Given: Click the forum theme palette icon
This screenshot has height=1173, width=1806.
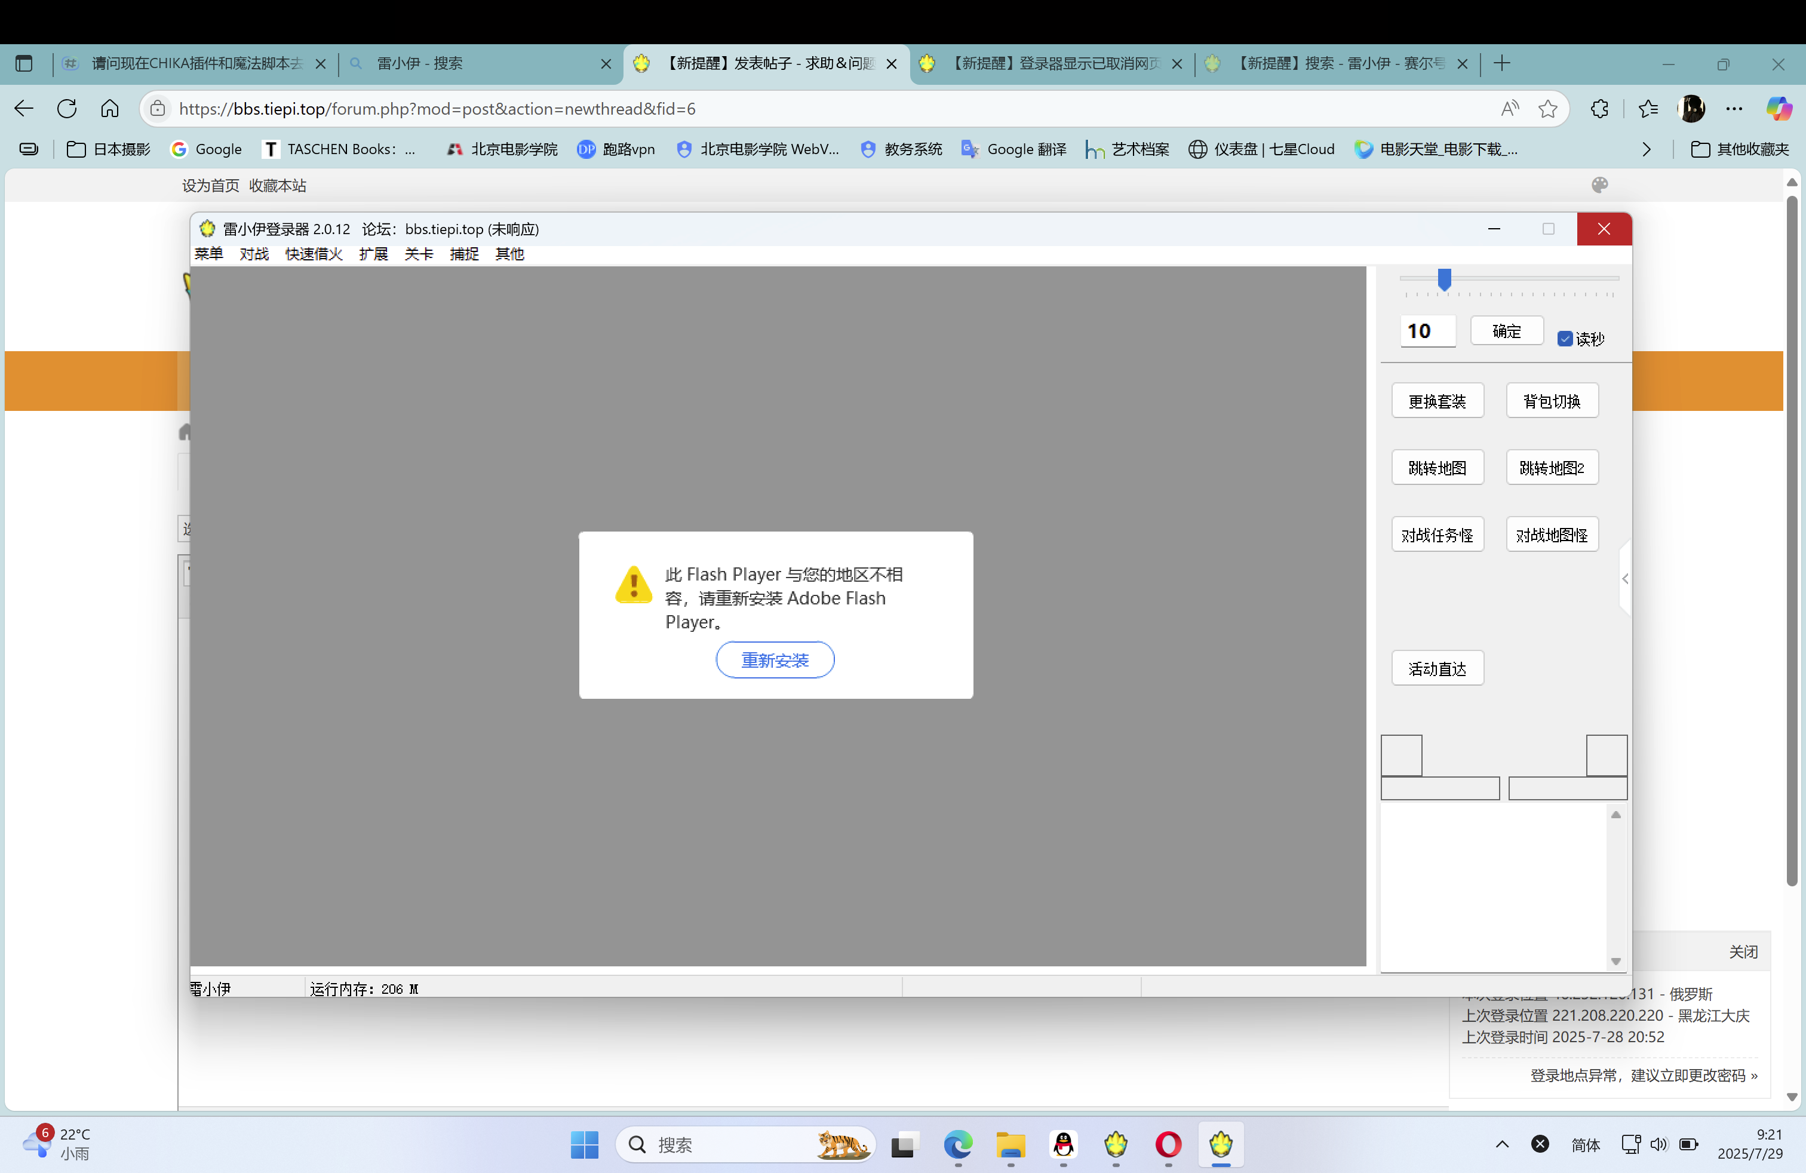Looking at the screenshot, I should [x=1599, y=185].
